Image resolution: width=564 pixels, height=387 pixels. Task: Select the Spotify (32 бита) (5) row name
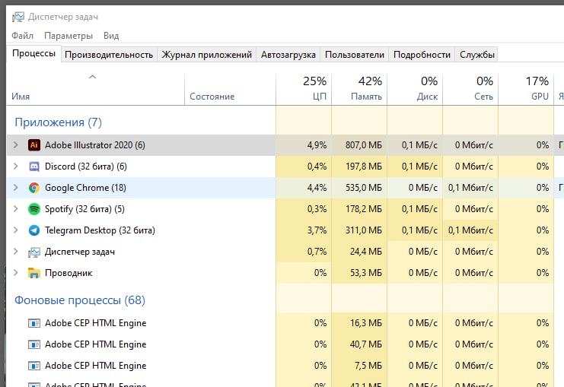[84, 209]
